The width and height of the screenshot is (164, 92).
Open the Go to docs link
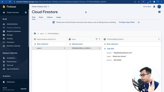pos(147,7)
